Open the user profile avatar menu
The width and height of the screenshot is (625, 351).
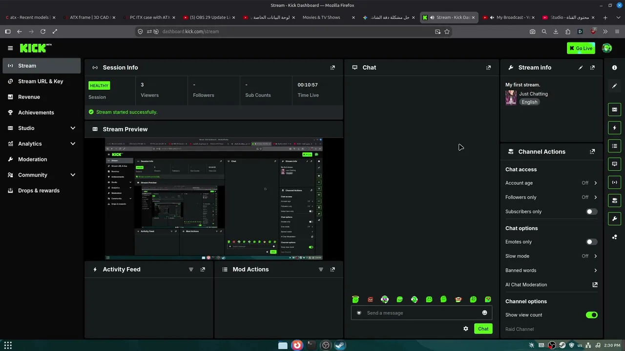point(607,48)
